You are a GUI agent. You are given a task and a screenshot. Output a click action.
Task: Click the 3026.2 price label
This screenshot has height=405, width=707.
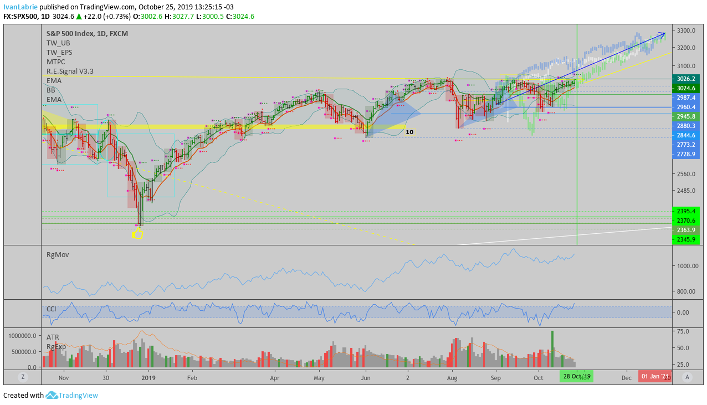[686, 79]
